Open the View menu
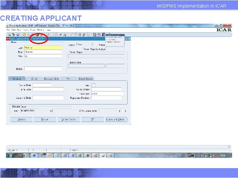238x178 pixels. click(19, 30)
